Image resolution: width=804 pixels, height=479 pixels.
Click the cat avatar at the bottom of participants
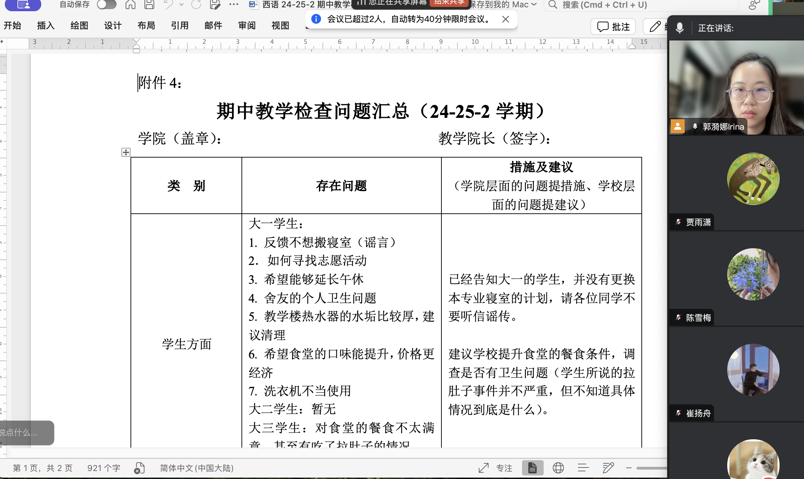(753, 459)
